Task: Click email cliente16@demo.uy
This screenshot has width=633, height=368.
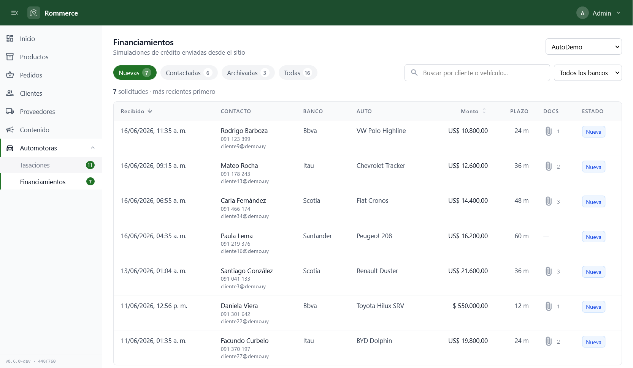Action: (x=244, y=251)
